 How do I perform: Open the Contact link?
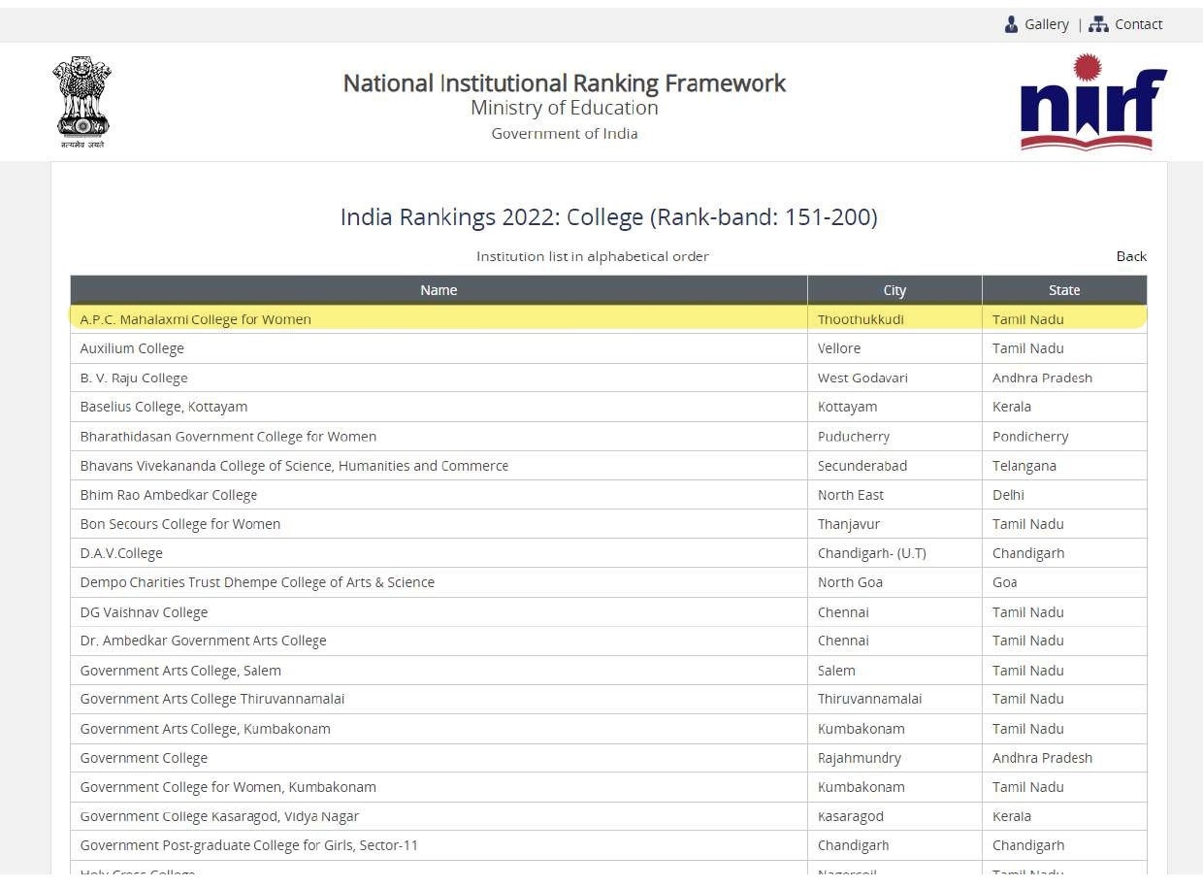click(x=1138, y=24)
